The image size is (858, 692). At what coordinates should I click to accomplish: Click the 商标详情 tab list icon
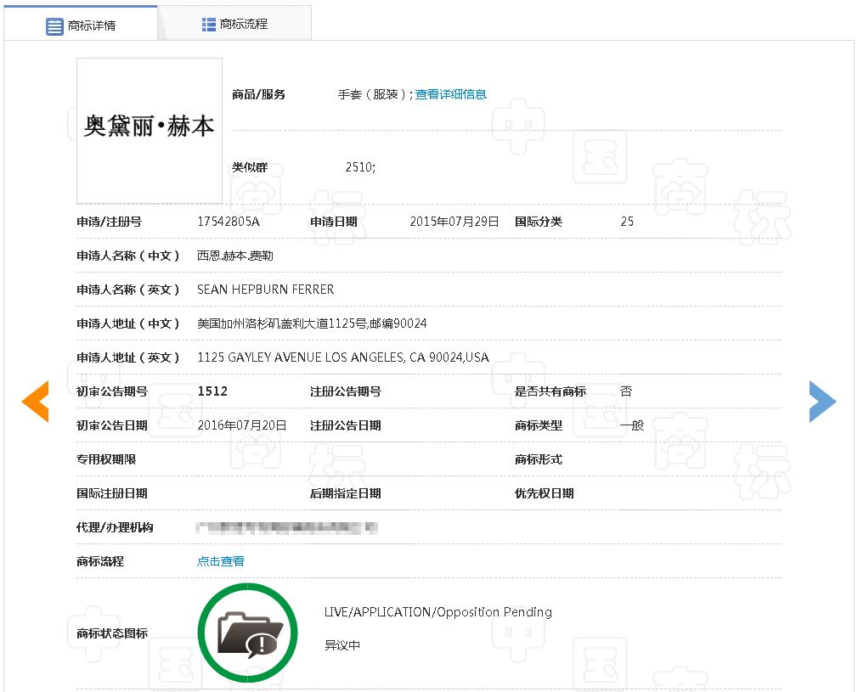click(x=54, y=25)
